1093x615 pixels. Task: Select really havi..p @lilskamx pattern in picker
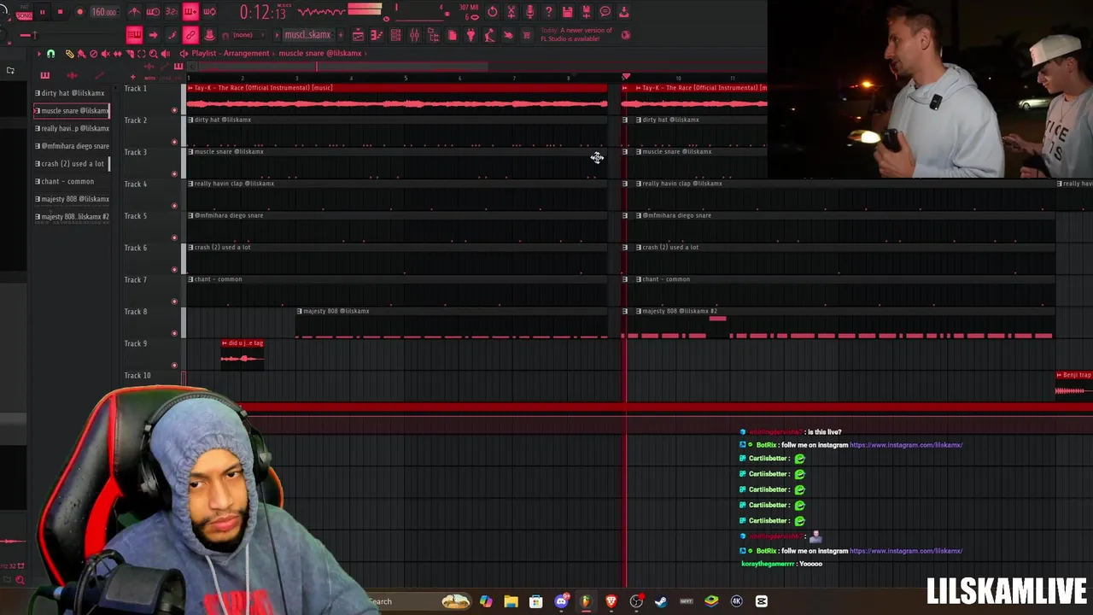point(73,128)
